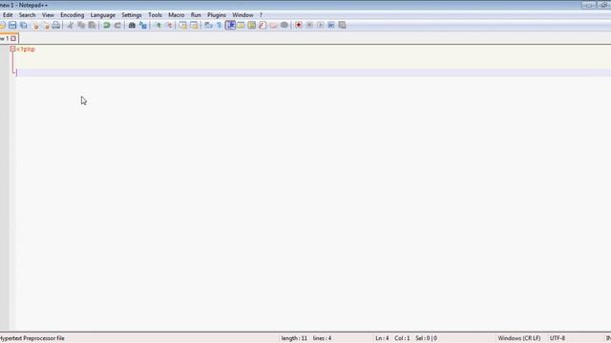Open the Edit menu
The height and width of the screenshot is (343, 611).
pyautogui.click(x=8, y=15)
